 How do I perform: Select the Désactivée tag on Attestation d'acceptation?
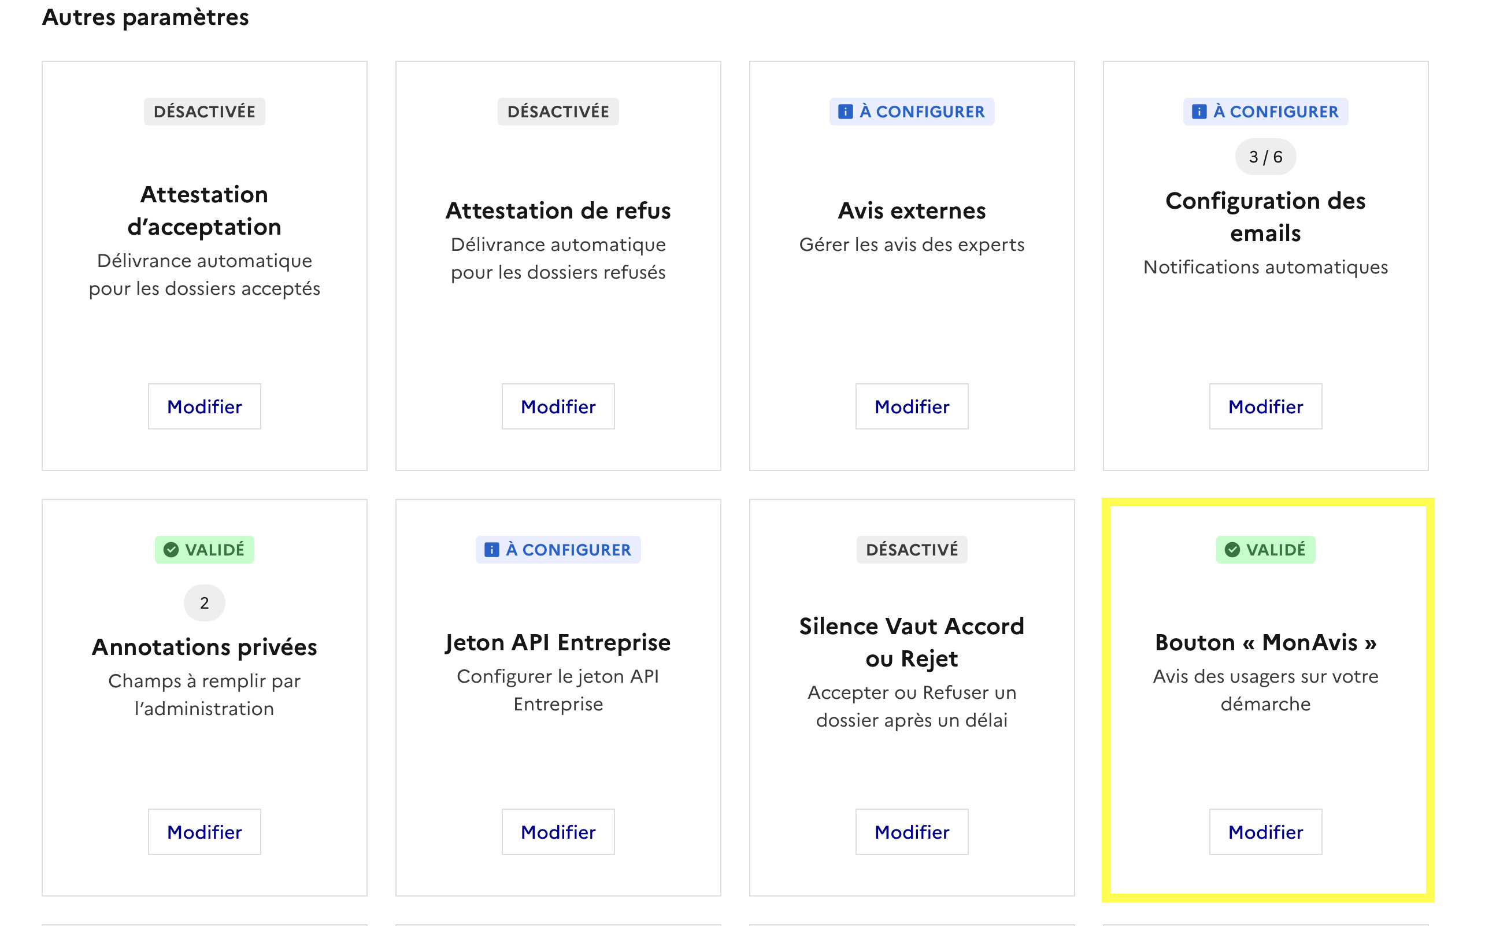pyautogui.click(x=205, y=112)
